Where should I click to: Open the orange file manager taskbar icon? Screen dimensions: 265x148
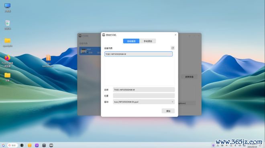click(30, 145)
